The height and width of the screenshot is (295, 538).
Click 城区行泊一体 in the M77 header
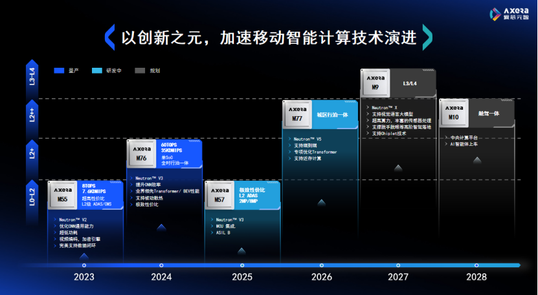pyautogui.click(x=333, y=115)
